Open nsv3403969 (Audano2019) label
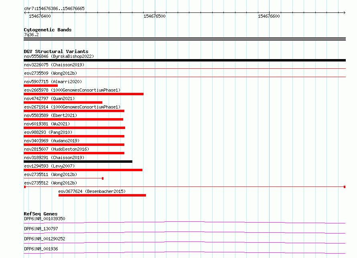The width and height of the screenshot is (357, 258). (x=52, y=141)
